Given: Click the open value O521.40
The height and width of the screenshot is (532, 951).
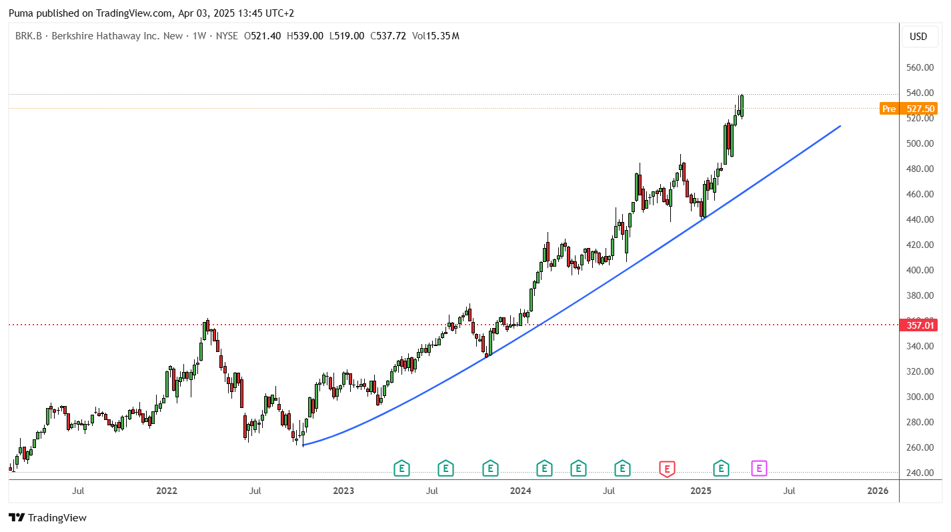Looking at the screenshot, I should (263, 36).
